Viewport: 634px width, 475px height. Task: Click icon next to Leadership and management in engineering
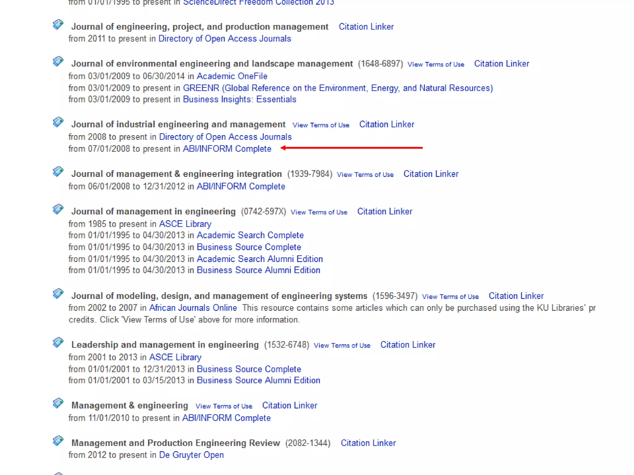coord(58,342)
